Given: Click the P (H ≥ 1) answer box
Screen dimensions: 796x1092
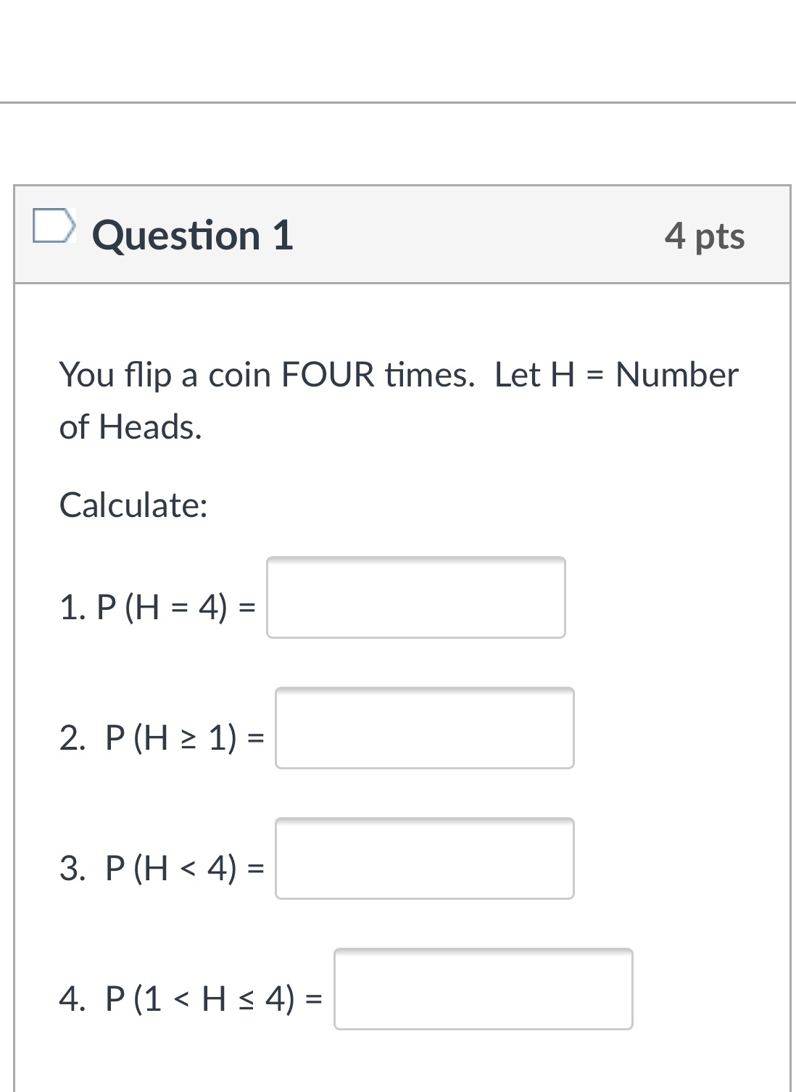Looking at the screenshot, I should click(424, 728).
